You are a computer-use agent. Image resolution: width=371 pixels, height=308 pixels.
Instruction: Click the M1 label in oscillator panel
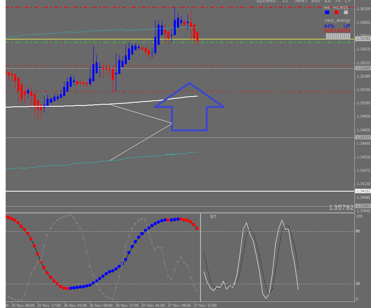pos(213,217)
